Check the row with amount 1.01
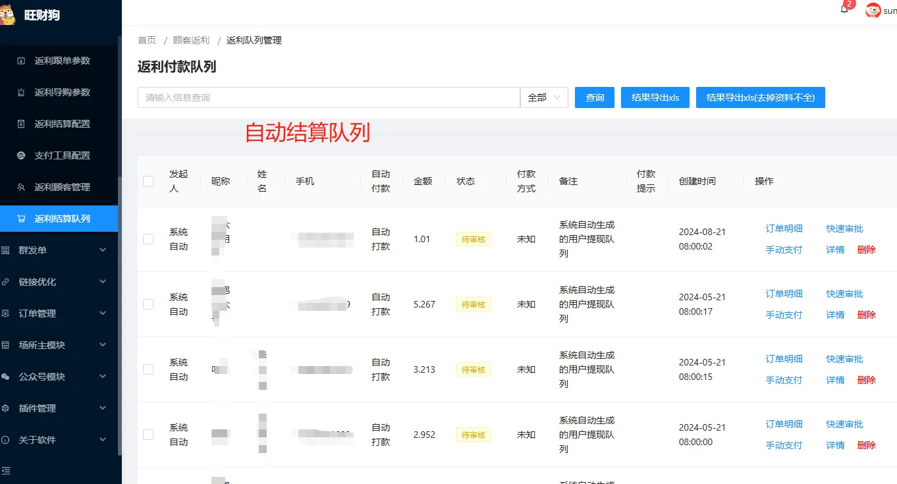Image resolution: width=897 pixels, height=484 pixels. [148, 239]
